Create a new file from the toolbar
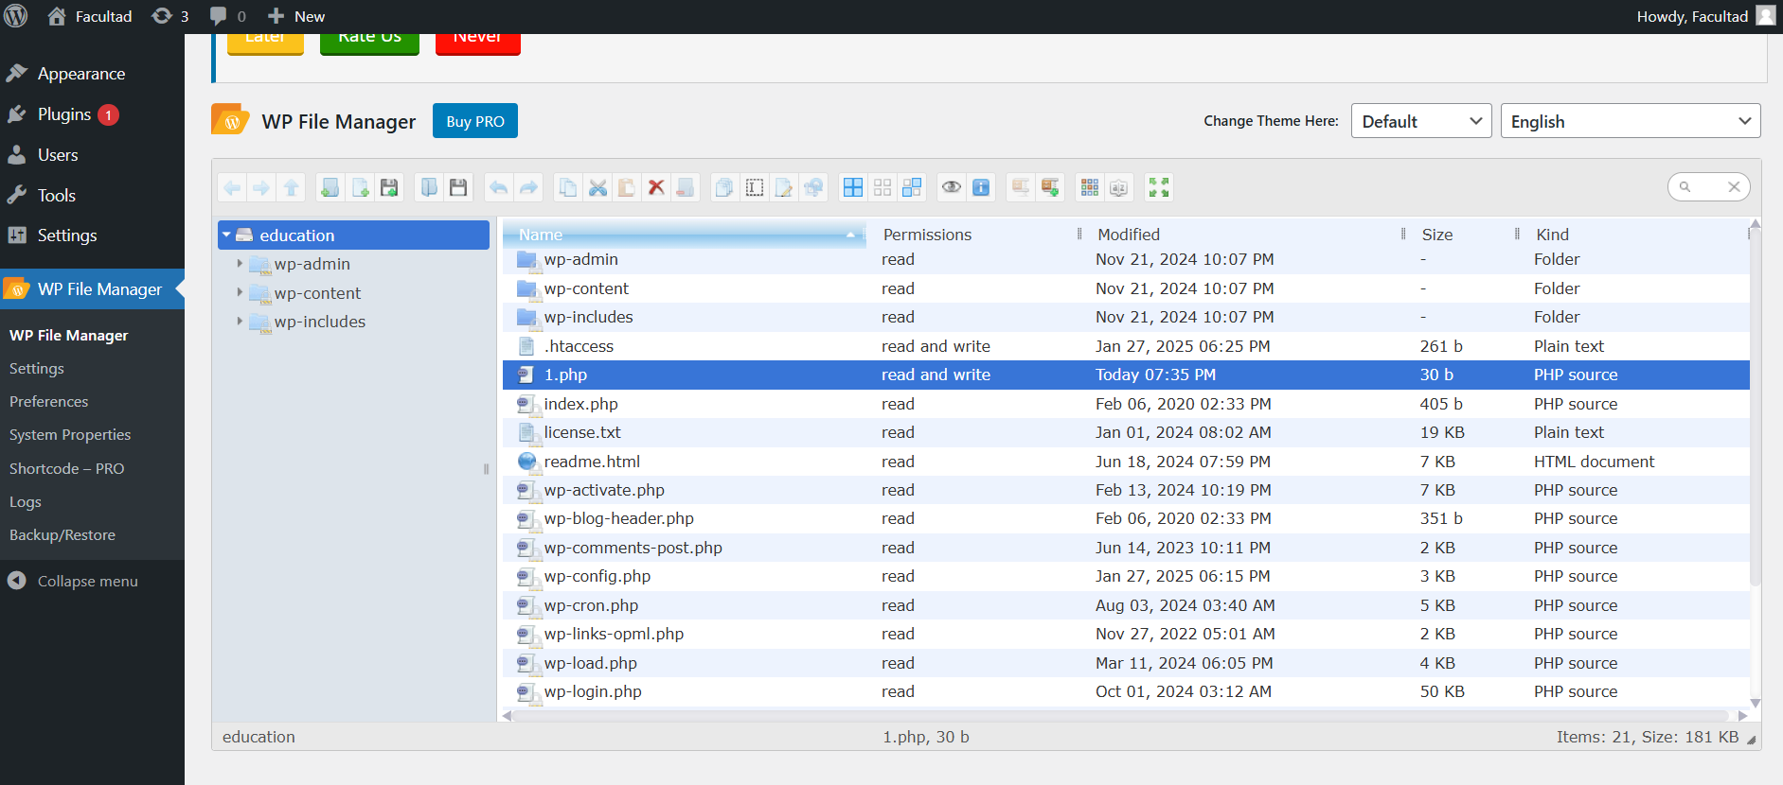Image resolution: width=1783 pixels, height=785 pixels. pos(360,187)
